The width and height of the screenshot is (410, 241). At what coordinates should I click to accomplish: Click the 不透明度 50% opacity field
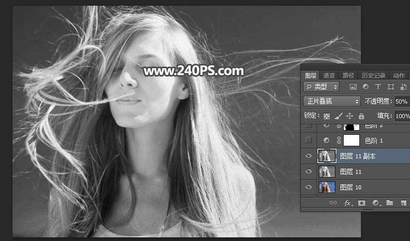coord(402,102)
